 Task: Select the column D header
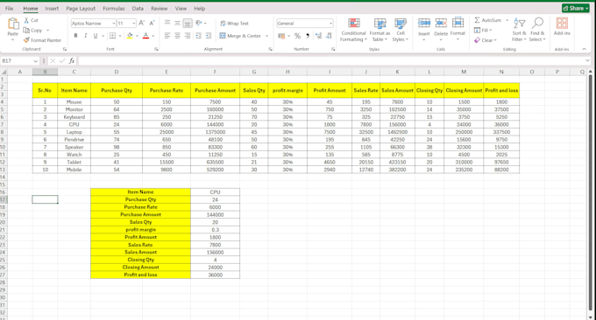coord(117,72)
